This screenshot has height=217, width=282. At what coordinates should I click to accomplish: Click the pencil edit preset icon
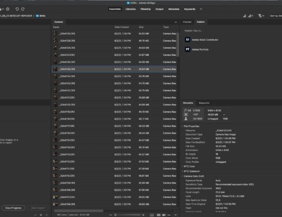coord(35,215)
